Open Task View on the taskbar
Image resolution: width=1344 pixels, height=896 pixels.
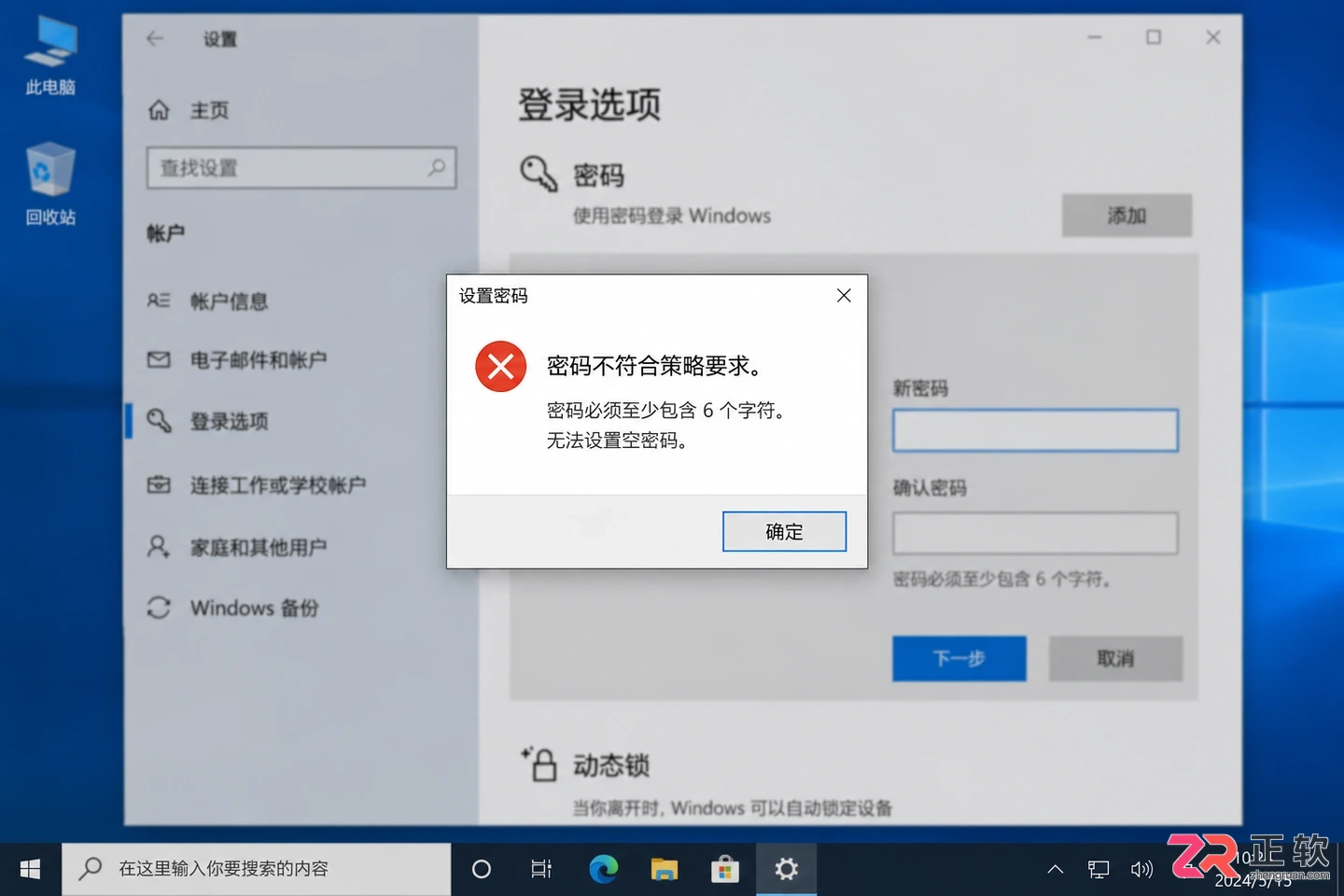coord(541,869)
